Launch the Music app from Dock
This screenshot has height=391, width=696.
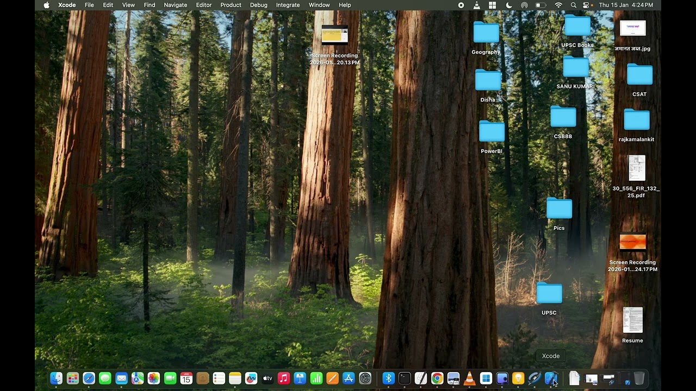point(284,379)
